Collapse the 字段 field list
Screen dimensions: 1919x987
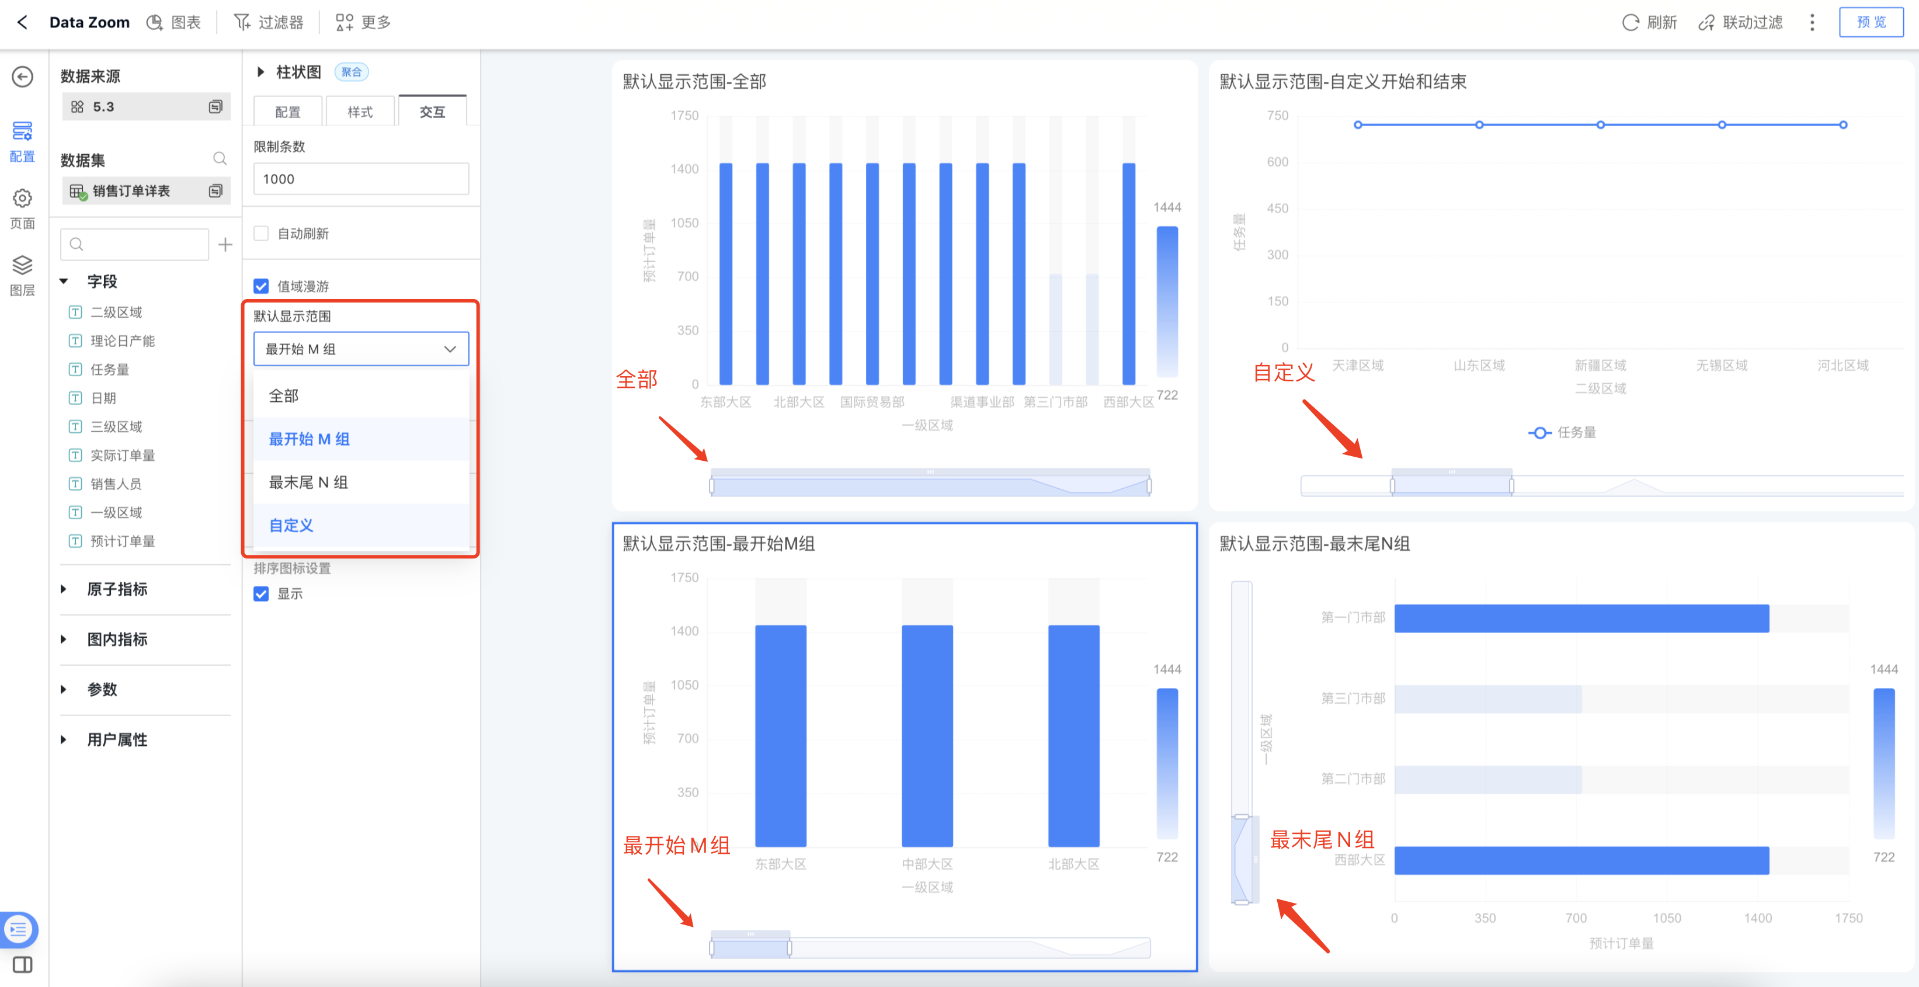click(64, 281)
